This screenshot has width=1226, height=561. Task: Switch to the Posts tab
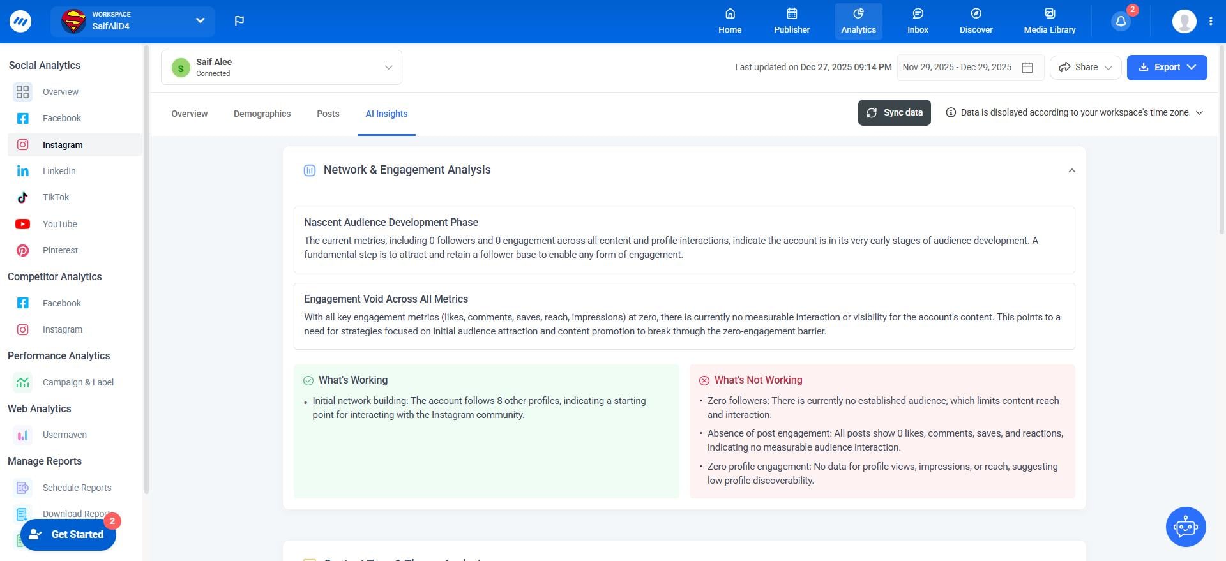(328, 114)
